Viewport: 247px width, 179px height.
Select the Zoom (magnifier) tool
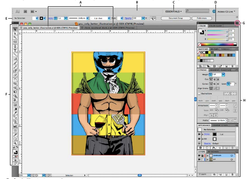[15, 143]
